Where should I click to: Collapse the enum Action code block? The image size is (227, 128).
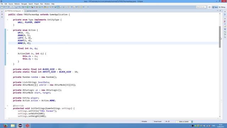7,30
